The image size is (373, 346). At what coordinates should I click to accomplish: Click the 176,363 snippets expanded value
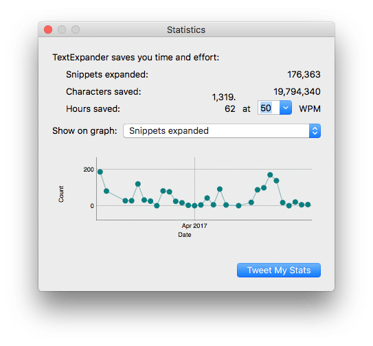point(304,74)
